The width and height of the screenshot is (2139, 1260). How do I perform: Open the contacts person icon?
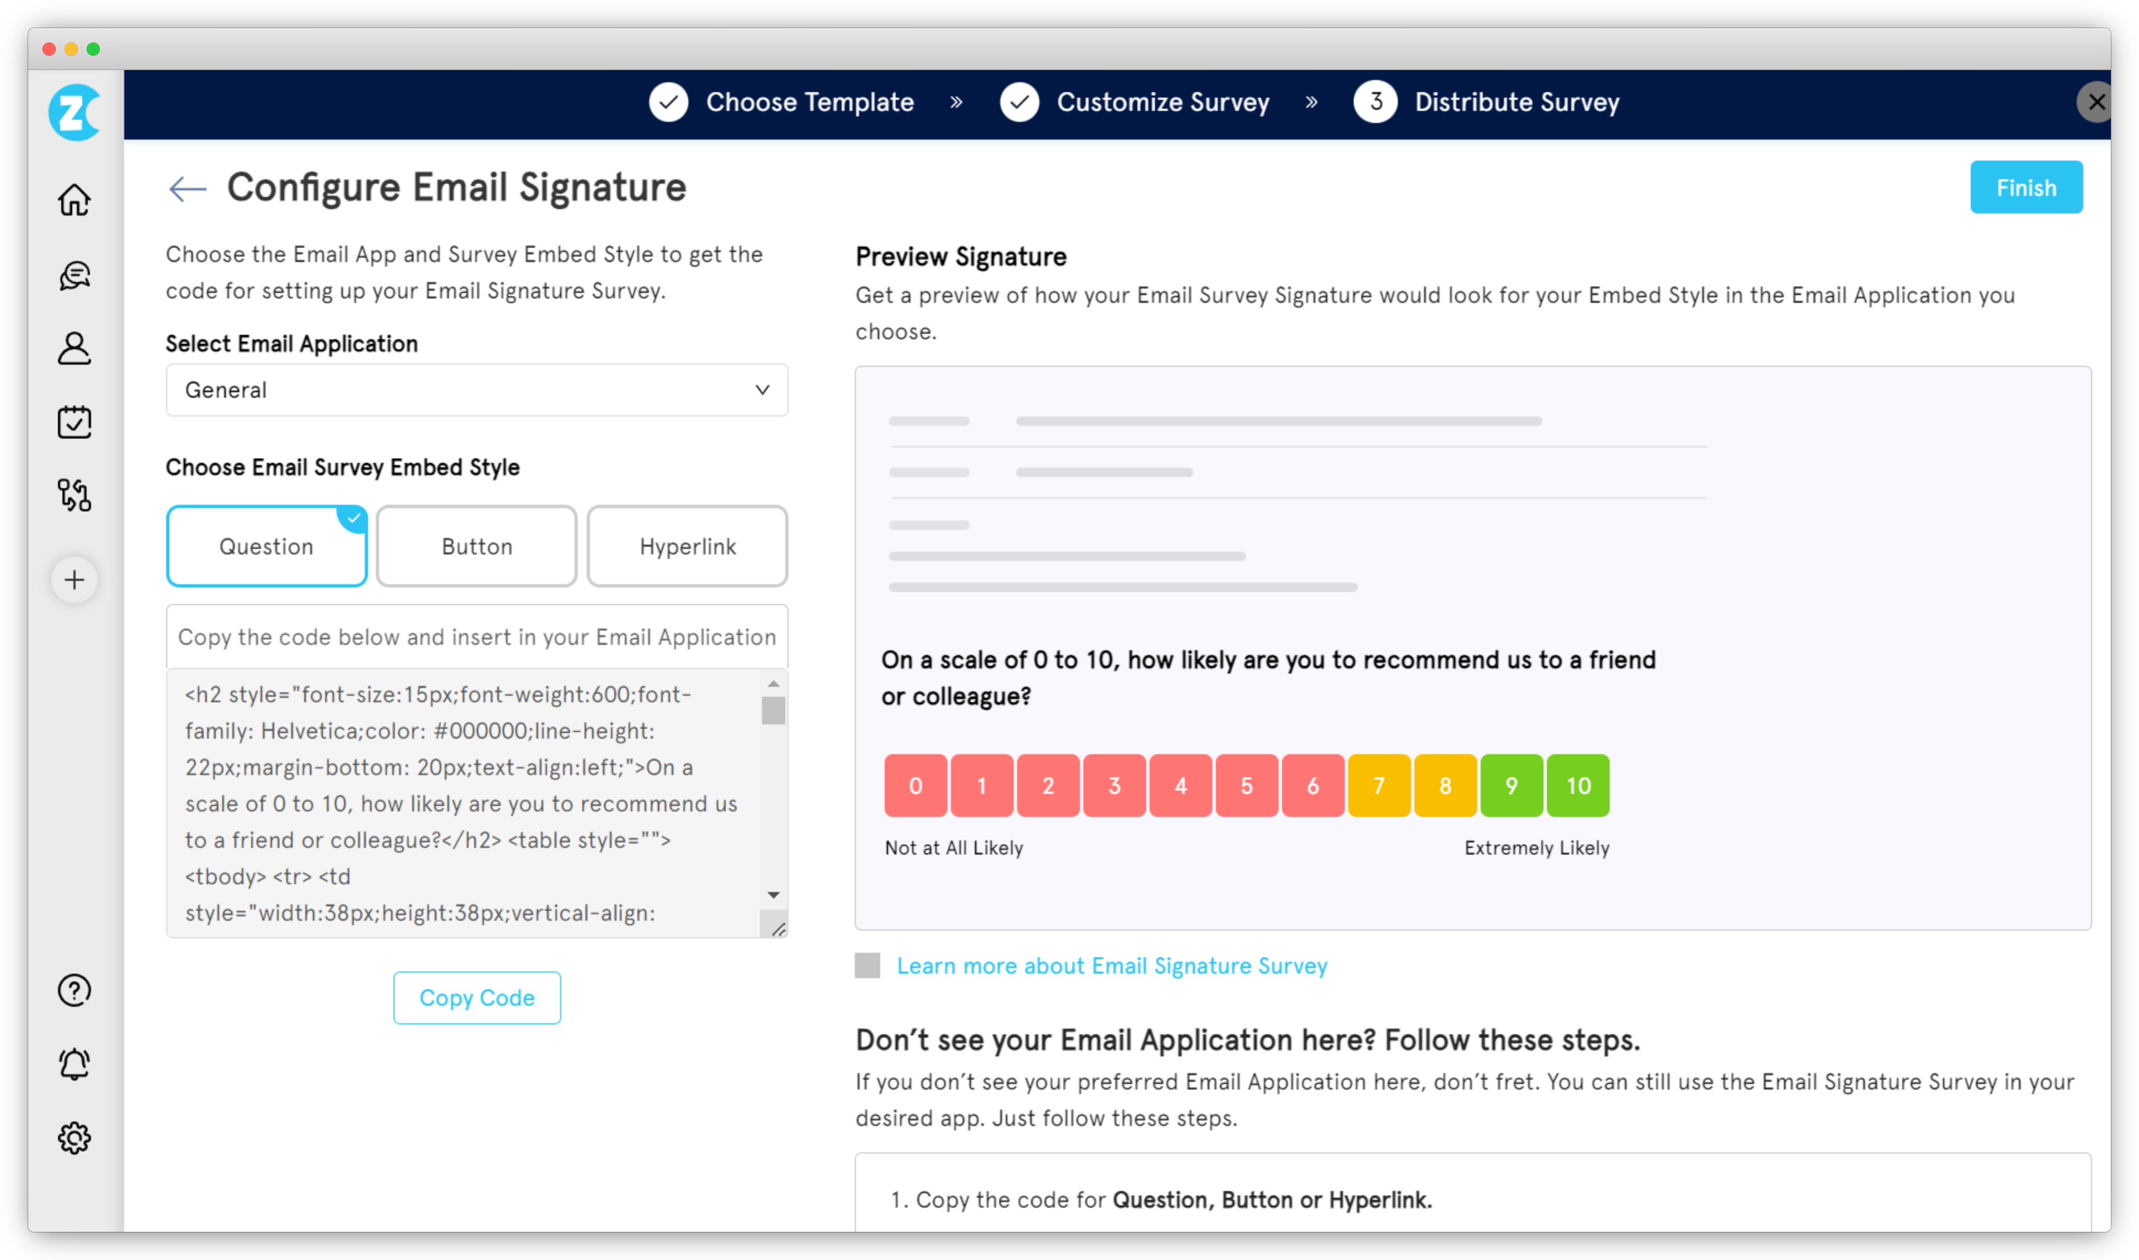coord(74,348)
